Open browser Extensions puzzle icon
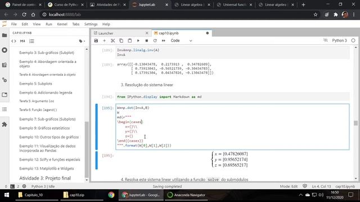Image resolution: width=360 pixels, height=202 pixels. 336,15
